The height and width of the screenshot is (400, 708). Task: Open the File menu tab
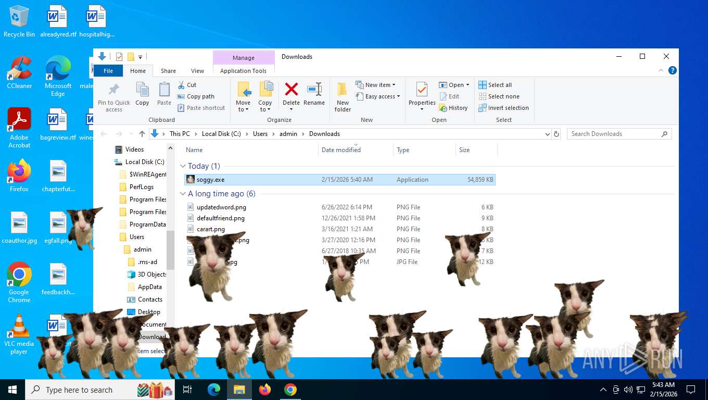[108, 71]
